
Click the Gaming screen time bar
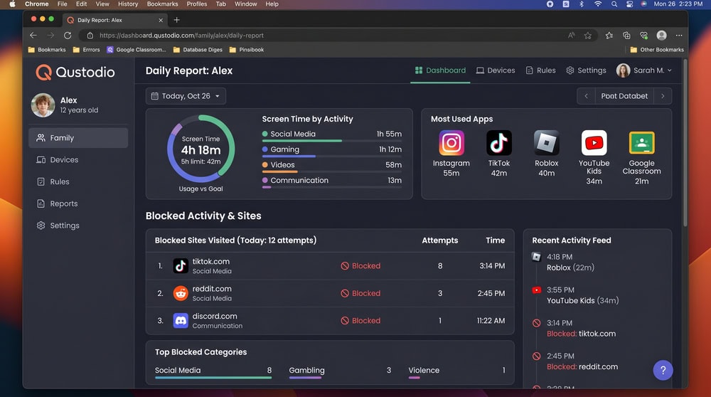tap(332, 157)
